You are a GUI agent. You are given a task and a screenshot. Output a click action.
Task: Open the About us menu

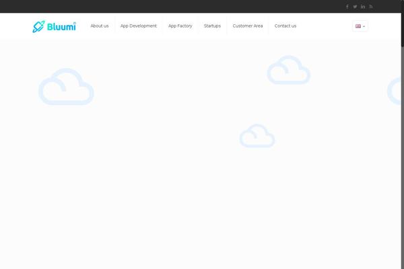click(100, 26)
